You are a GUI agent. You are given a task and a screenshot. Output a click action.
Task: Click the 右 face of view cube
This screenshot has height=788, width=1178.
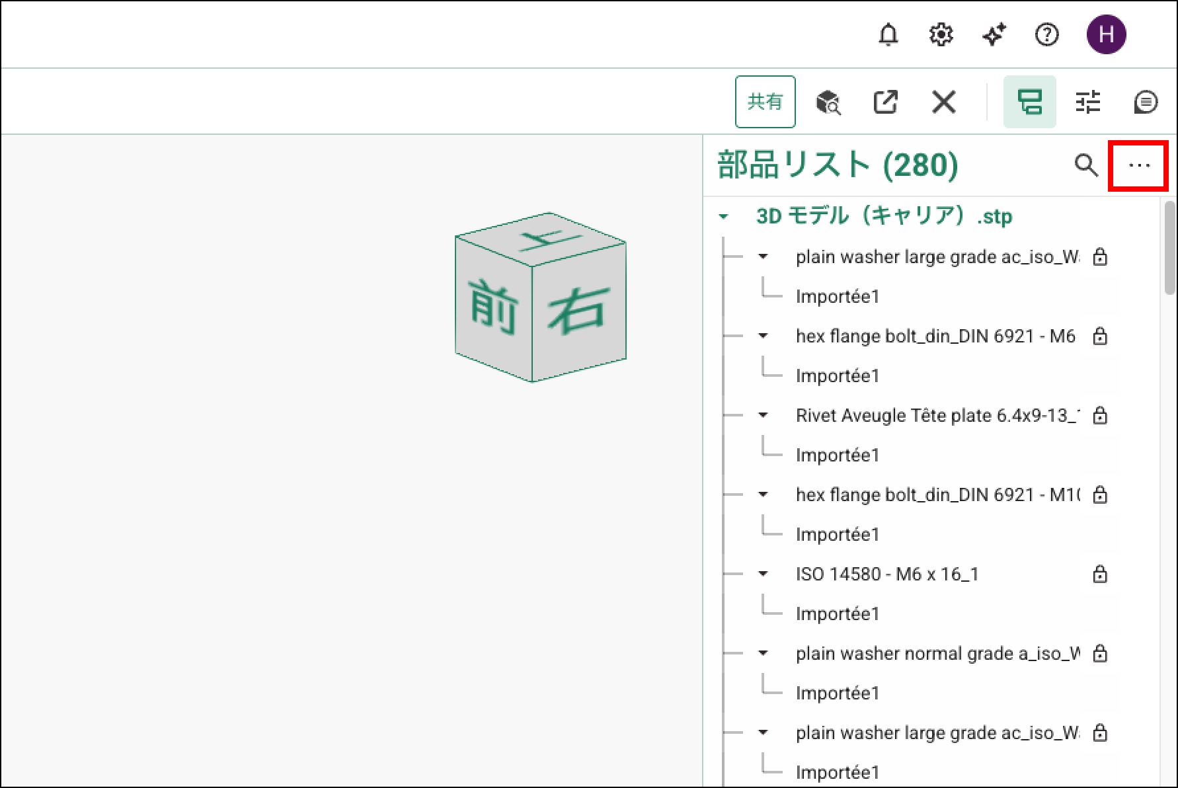pyautogui.click(x=578, y=312)
